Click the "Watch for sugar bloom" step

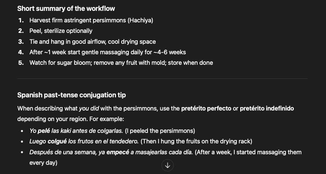point(121,62)
